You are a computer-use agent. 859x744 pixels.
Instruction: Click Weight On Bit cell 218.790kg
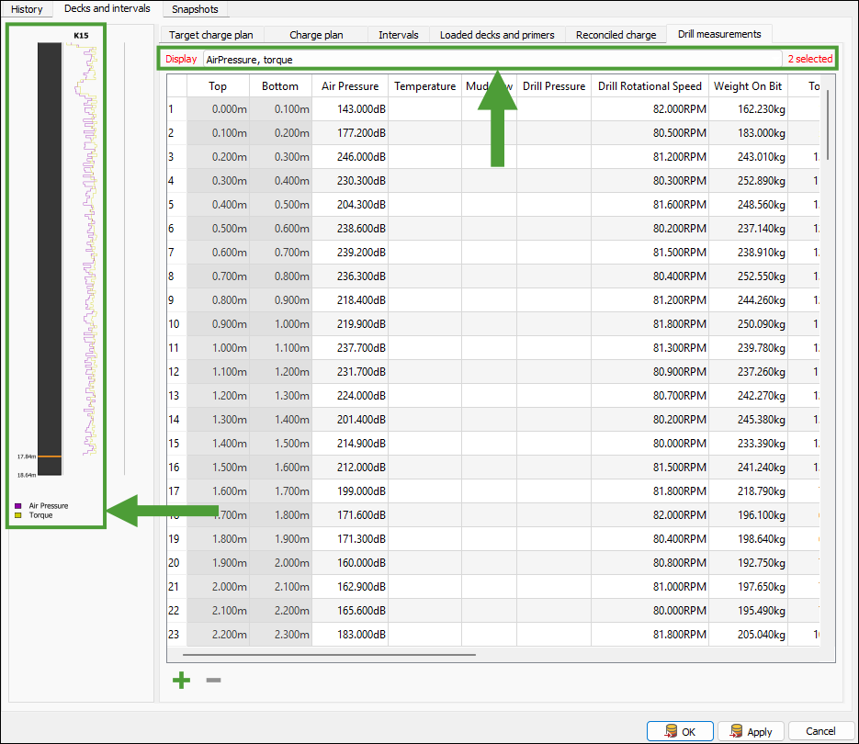[x=749, y=490]
